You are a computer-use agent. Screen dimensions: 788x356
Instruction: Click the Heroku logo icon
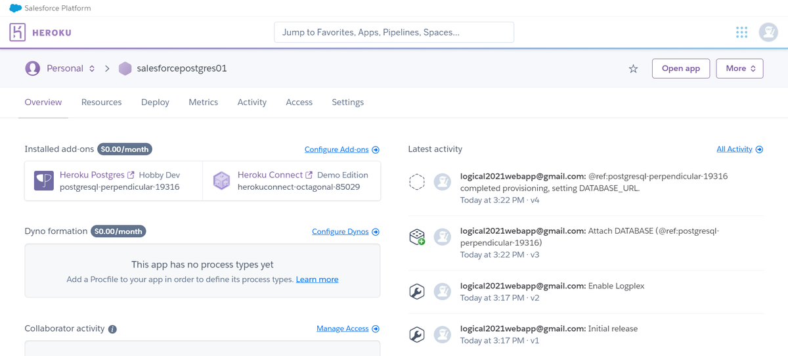18,32
